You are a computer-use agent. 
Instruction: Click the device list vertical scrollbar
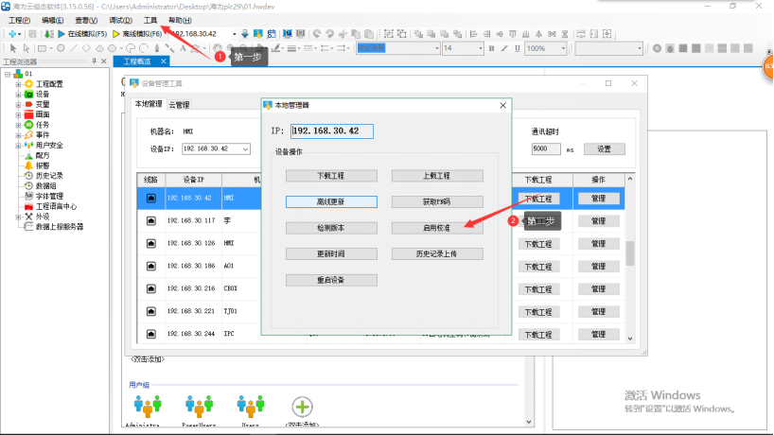(629, 253)
